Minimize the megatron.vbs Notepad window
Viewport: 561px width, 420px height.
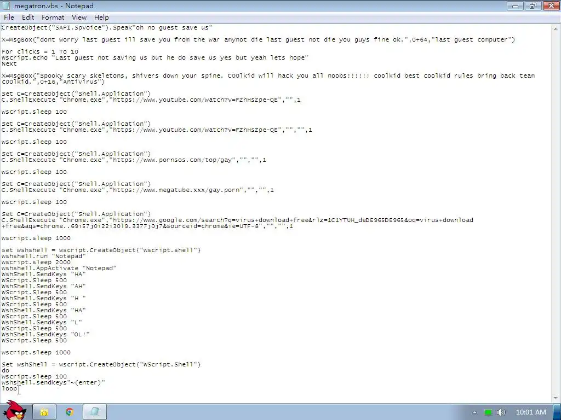coord(515,5)
